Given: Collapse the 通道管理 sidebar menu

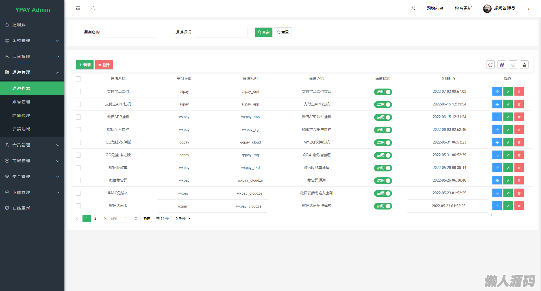Looking at the screenshot, I should tap(32, 72).
